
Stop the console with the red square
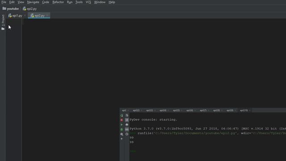(x=122, y=120)
